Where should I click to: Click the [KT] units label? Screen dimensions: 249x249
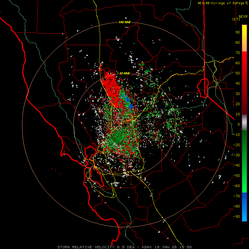[236, 19]
